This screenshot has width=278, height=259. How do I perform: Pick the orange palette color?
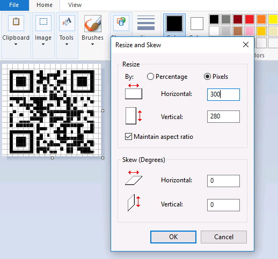(261, 19)
